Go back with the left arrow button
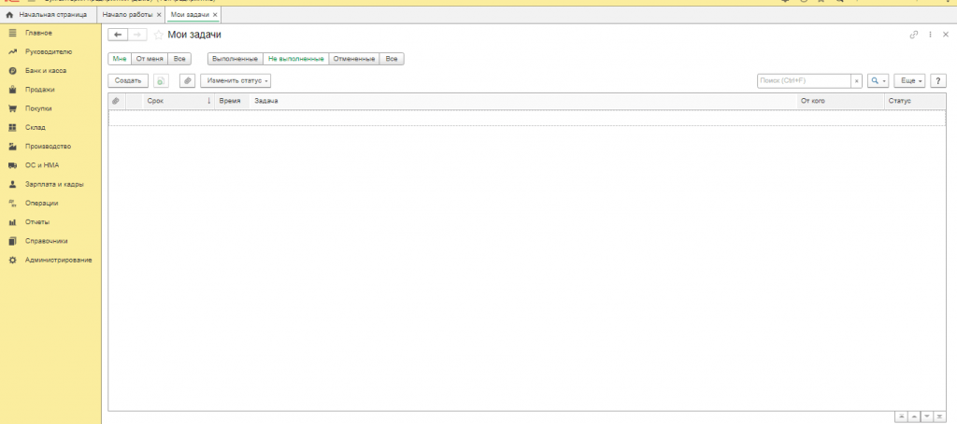This screenshot has height=424, width=957. [x=118, y=35]
